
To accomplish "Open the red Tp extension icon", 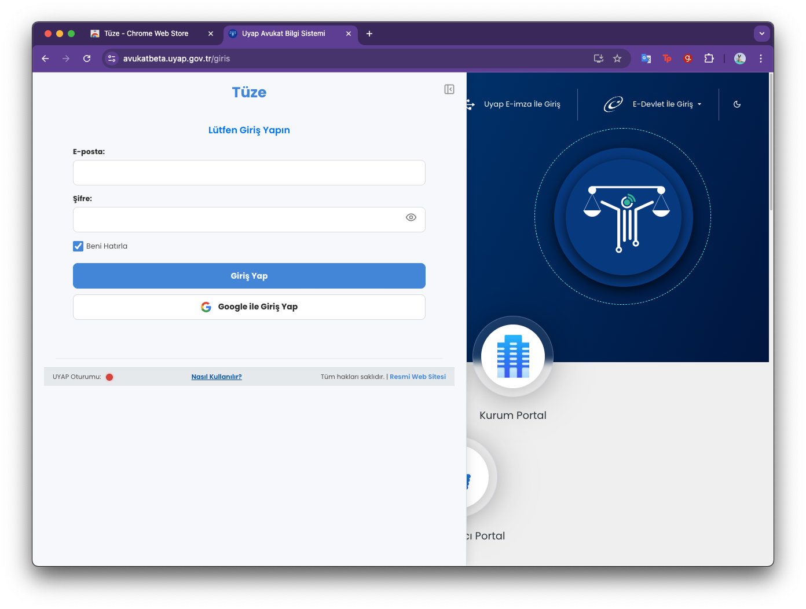I will (x=667, y=59).
